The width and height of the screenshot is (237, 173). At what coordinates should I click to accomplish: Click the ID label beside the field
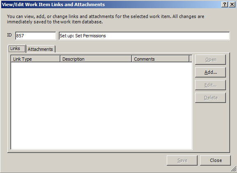pos(9,35)
